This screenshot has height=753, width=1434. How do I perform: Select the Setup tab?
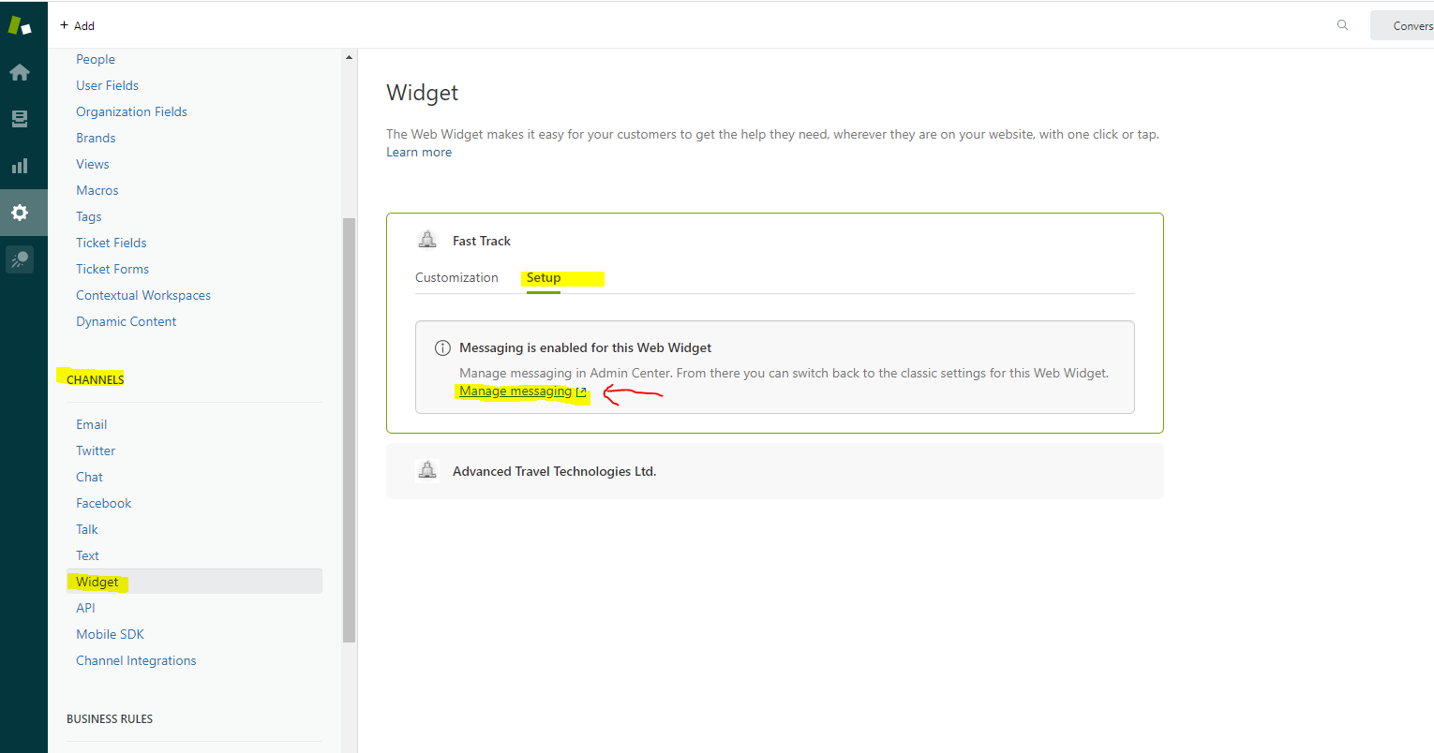[x=544, y=278]
